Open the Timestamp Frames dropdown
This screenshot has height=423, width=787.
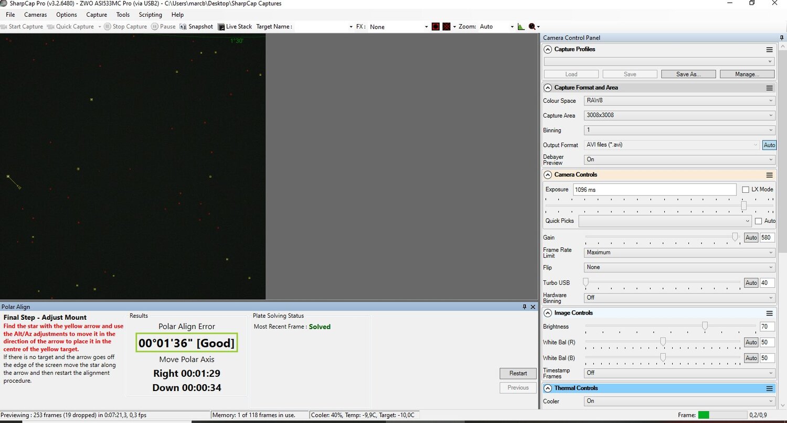coord(679,373)
